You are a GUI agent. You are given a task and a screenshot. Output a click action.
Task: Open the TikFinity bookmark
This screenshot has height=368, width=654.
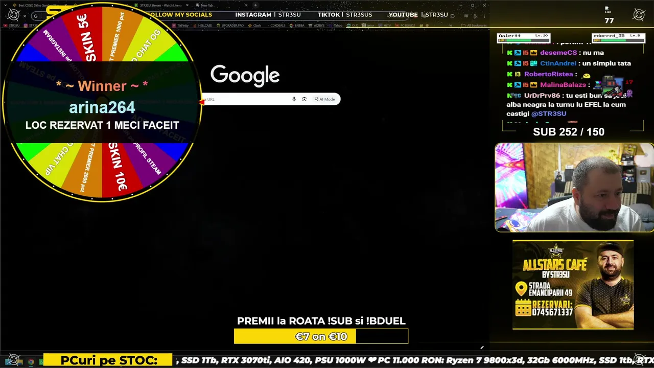181,25
